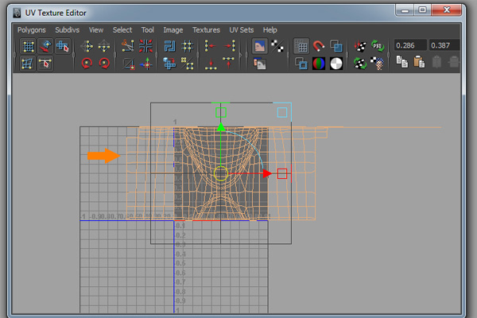The image size is (477, 318).
Task: Toggle the display image button
Action: coord(259,46)
